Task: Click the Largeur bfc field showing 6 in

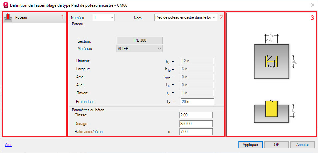Action: [x=197, y=69]
